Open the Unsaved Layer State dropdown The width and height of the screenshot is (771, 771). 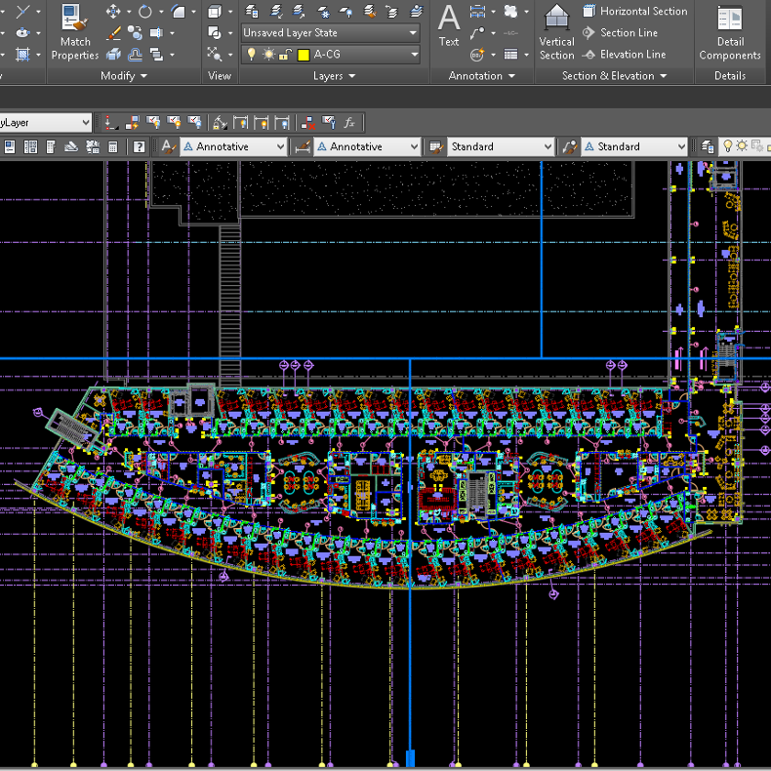[x=330, y=33]
